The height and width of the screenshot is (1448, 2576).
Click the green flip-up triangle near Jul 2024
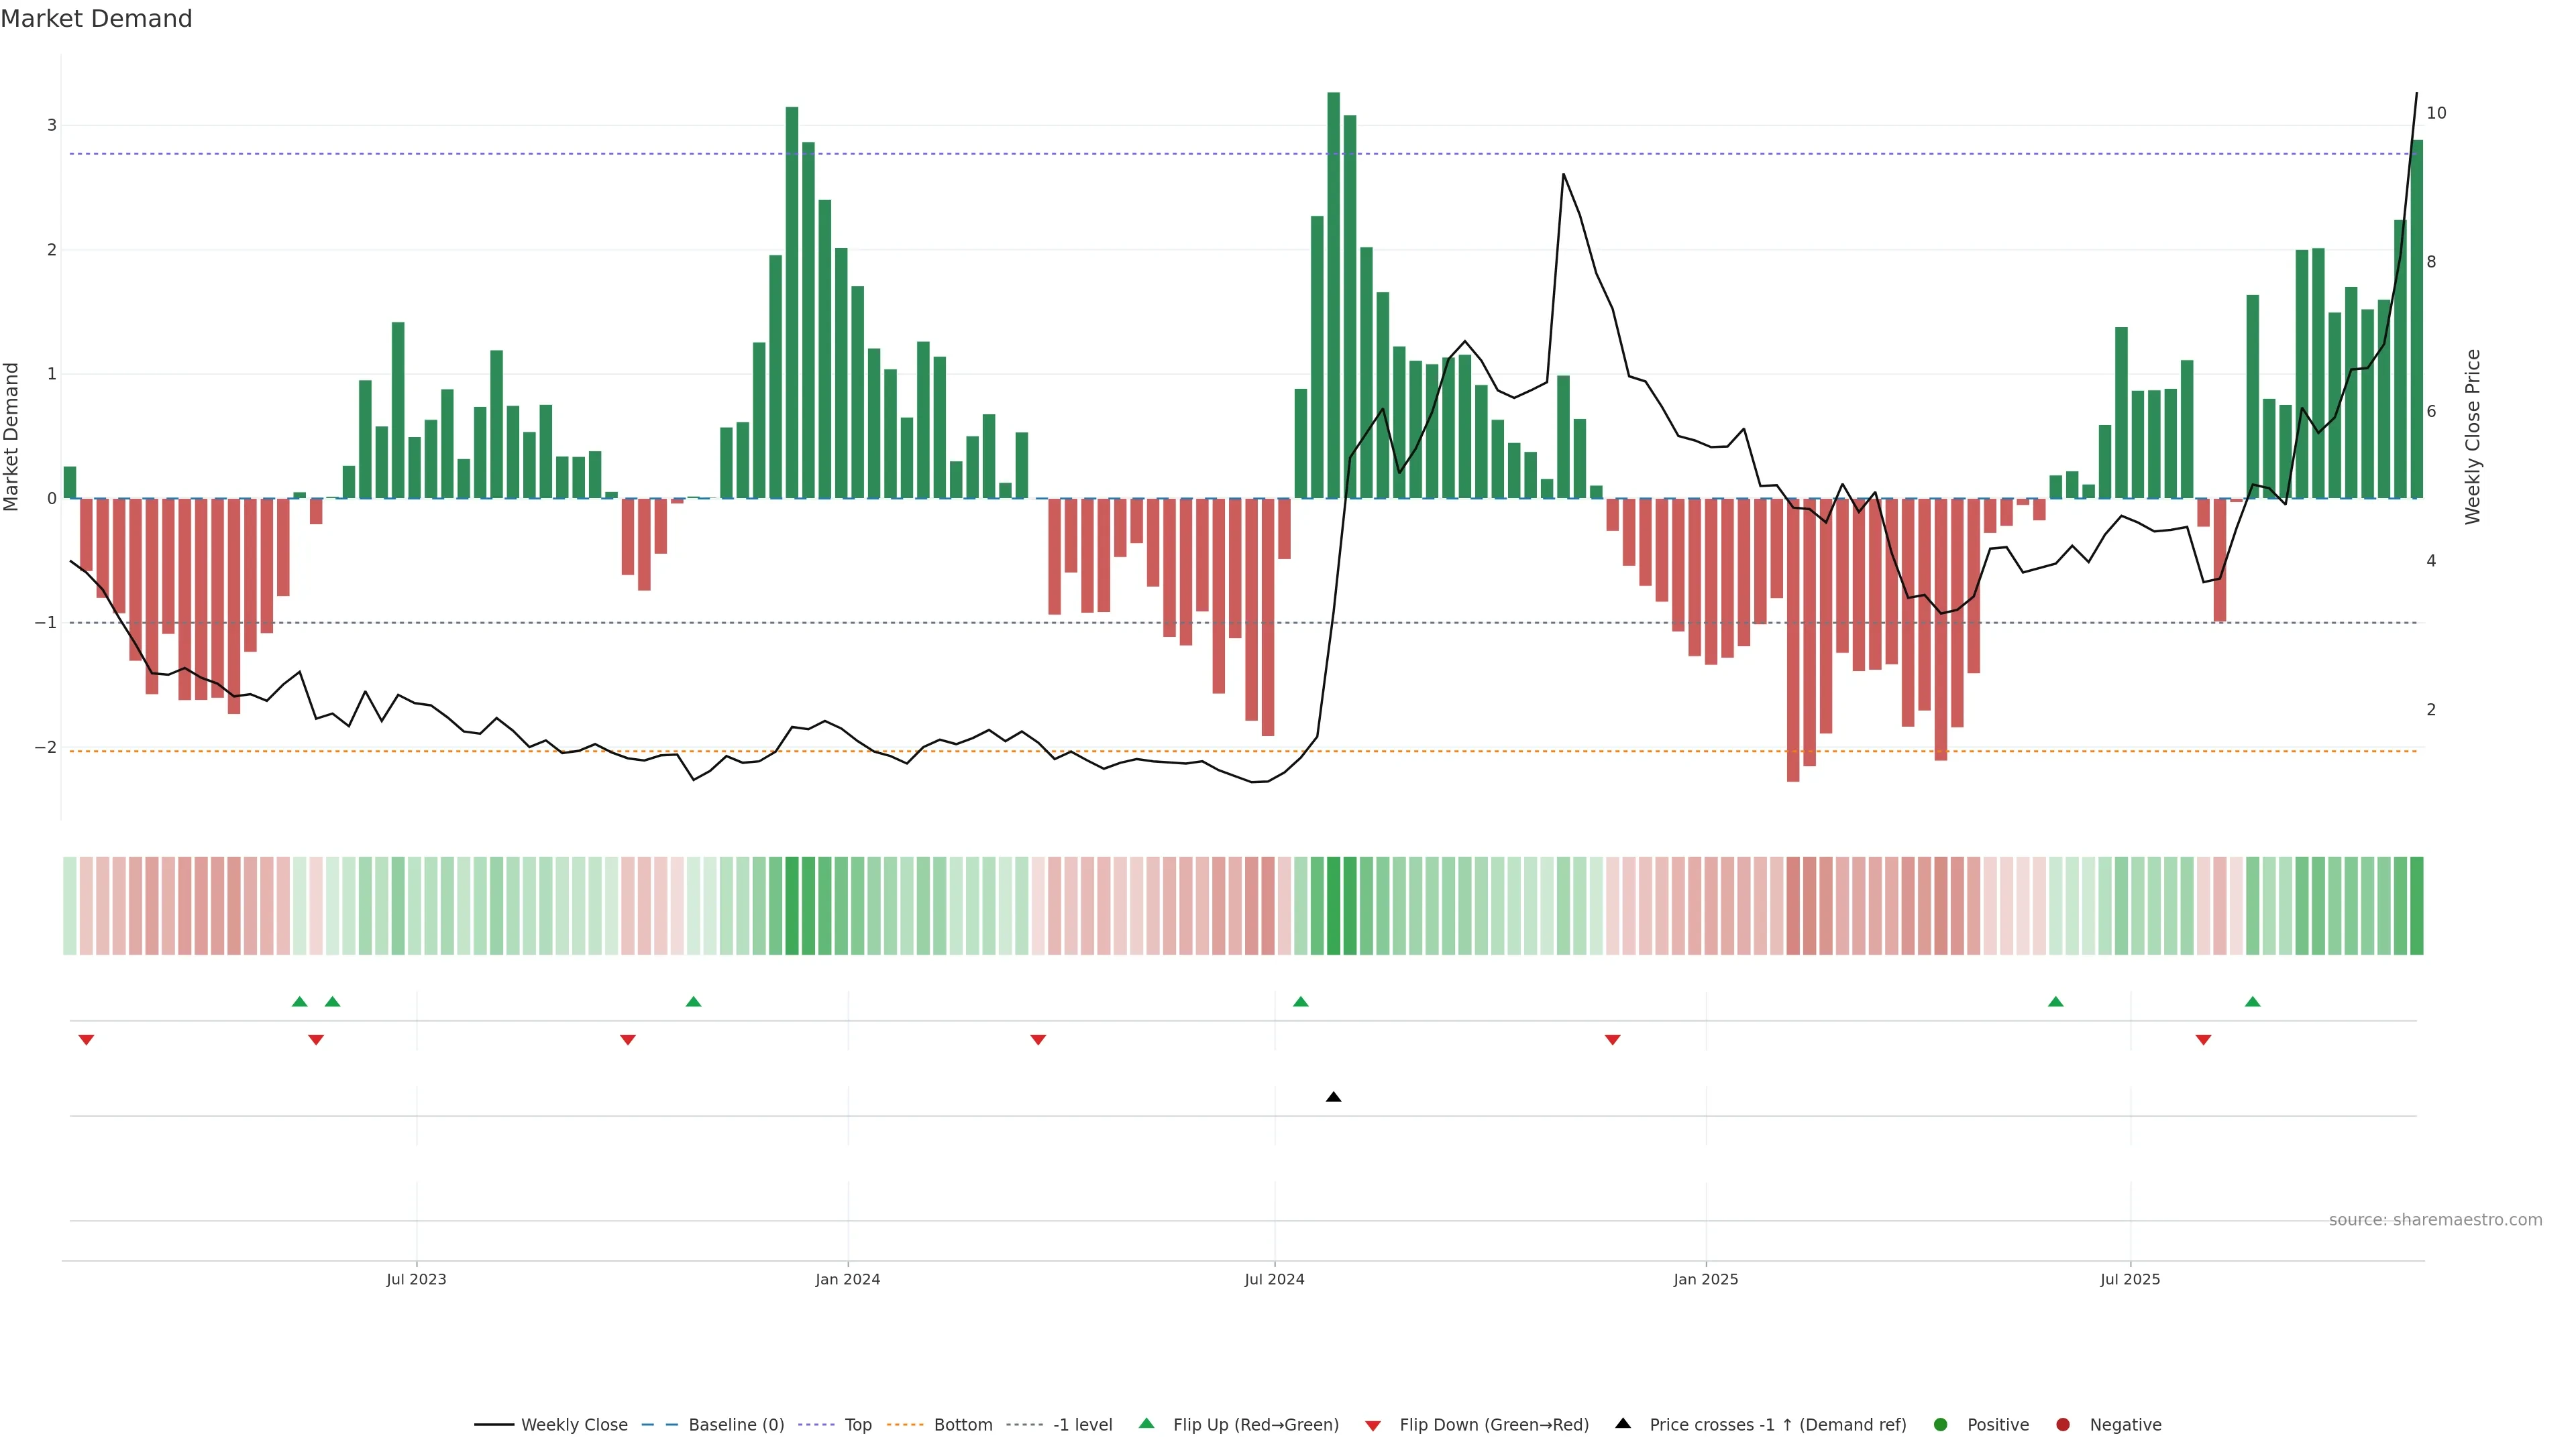coord(1300,1002)
